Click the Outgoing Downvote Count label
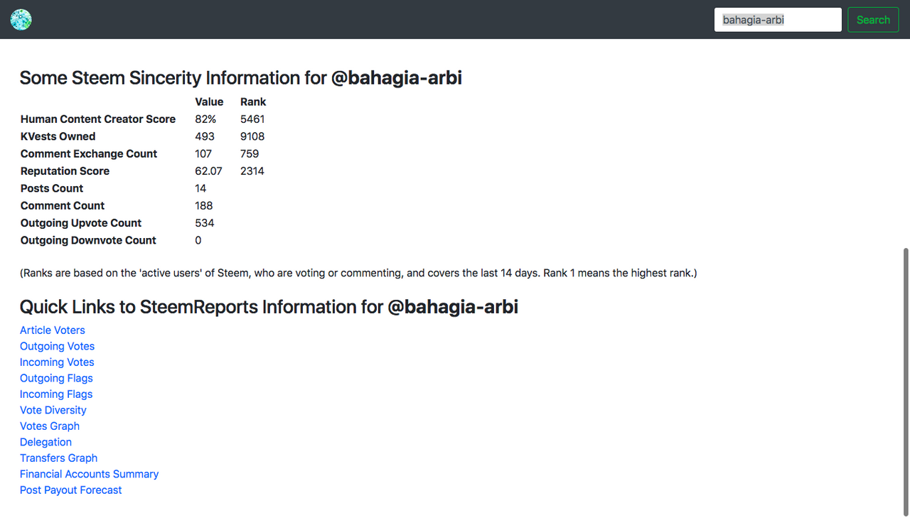 88,240
